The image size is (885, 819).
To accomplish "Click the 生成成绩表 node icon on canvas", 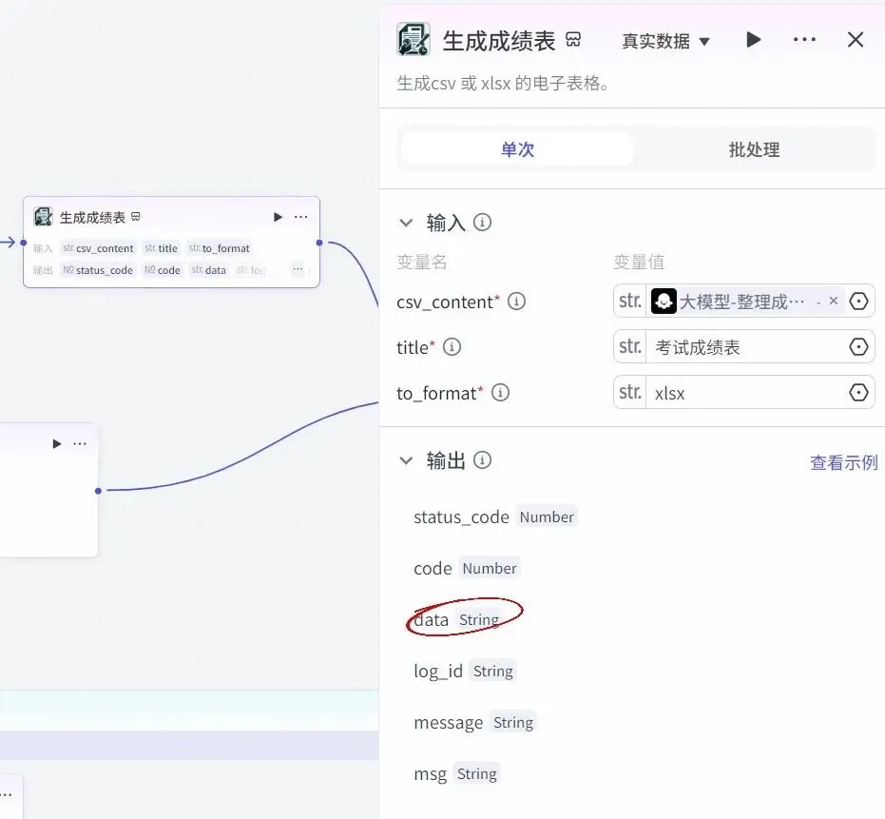I will pos(43,216).
